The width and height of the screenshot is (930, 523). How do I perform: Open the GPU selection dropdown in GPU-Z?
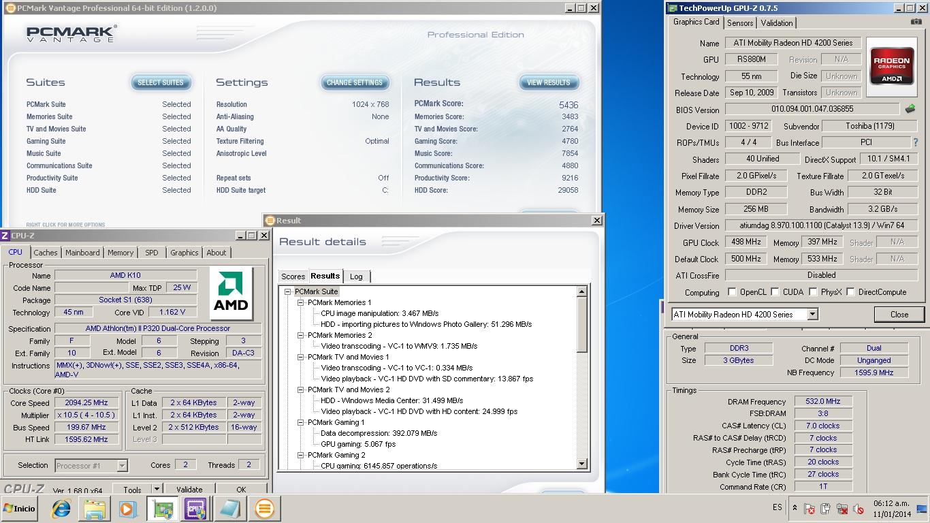click(x=812, y=315)
